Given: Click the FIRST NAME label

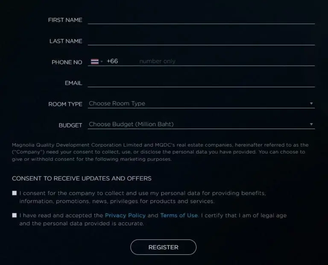Looking at the screenshot, I should tap(65, 20).
